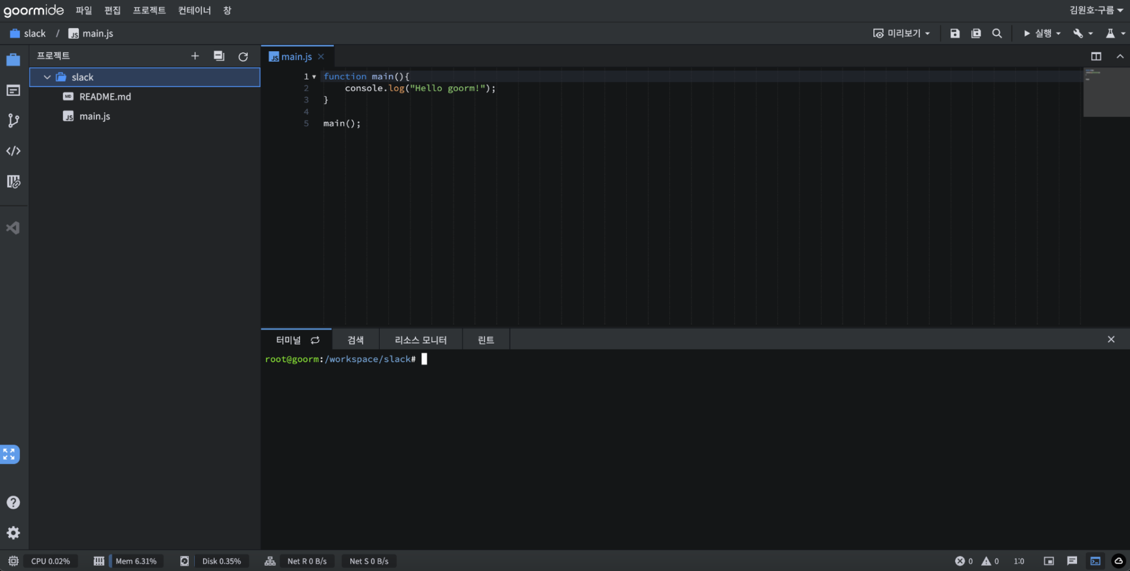Toggle terminal panel in status bar

[1095, 561]
